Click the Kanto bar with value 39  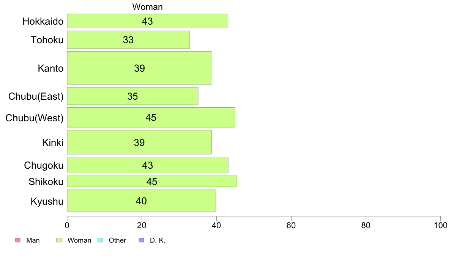click(139, 68)
